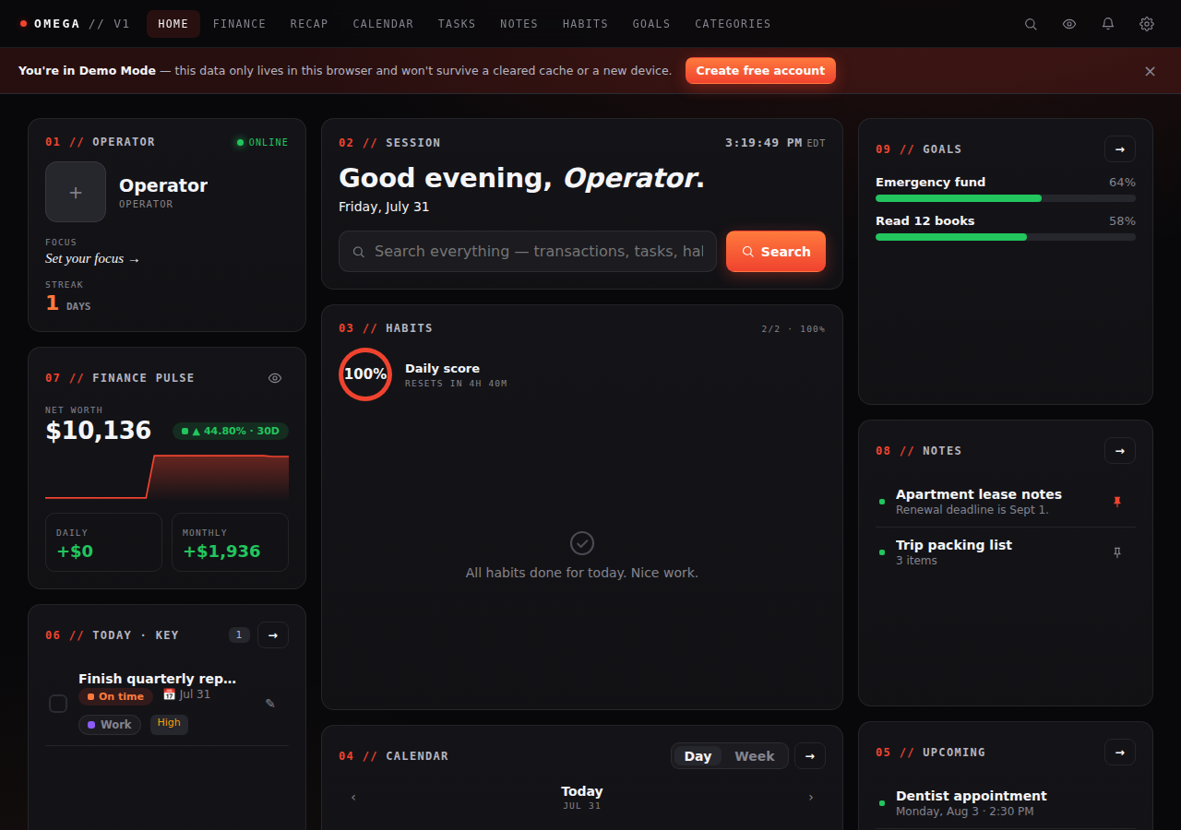
Task: Unpin the Apartment lease notes note
Action: click(x=1117, y=502)
